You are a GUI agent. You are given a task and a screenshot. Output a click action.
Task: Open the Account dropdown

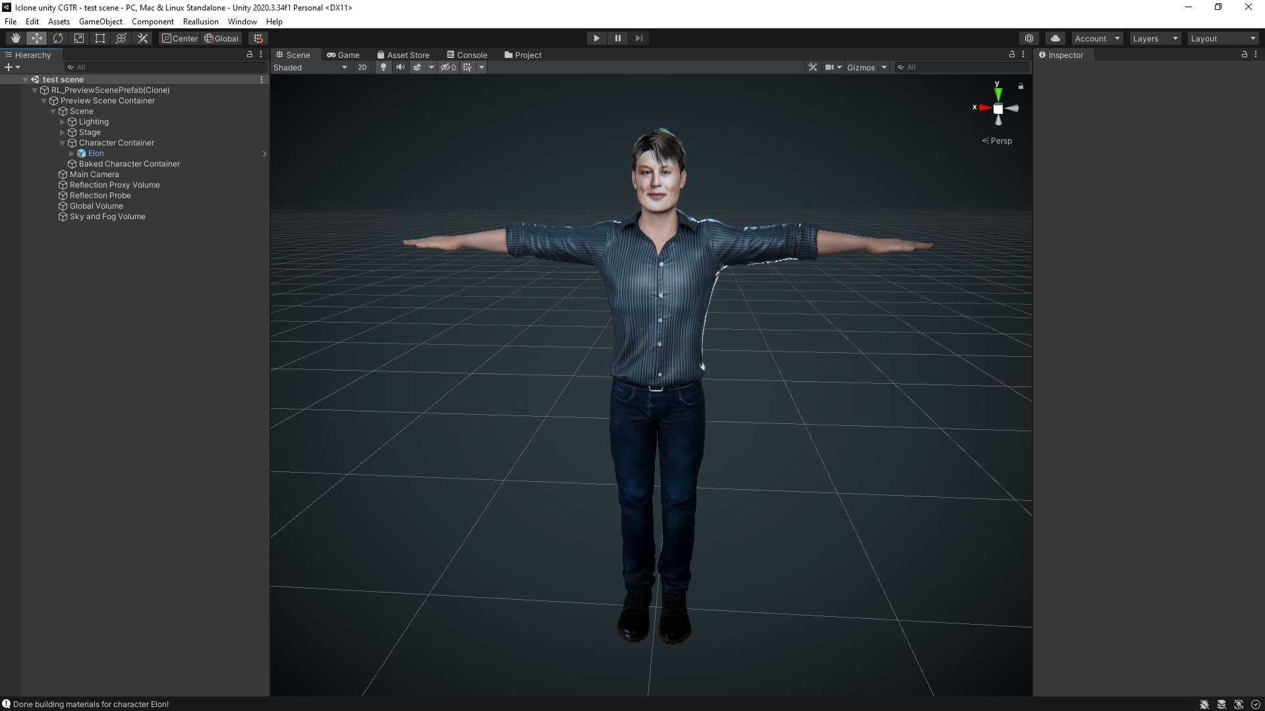(1097, 38)
